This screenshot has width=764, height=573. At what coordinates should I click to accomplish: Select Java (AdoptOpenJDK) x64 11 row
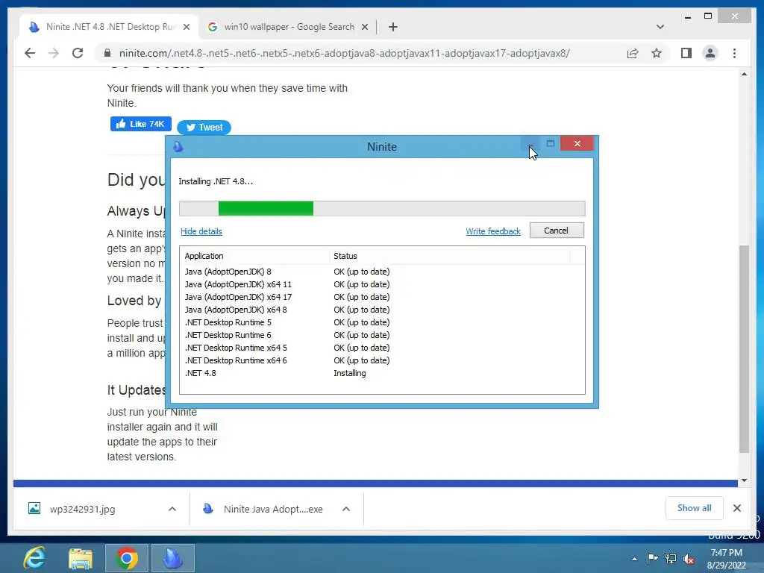[382, 284]
